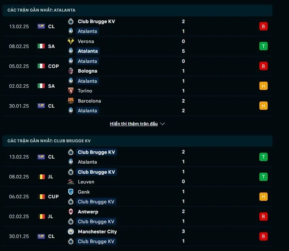Click the Manchester City club crest icon
Viewport: 289px width, 251px height.
point(71,231)
